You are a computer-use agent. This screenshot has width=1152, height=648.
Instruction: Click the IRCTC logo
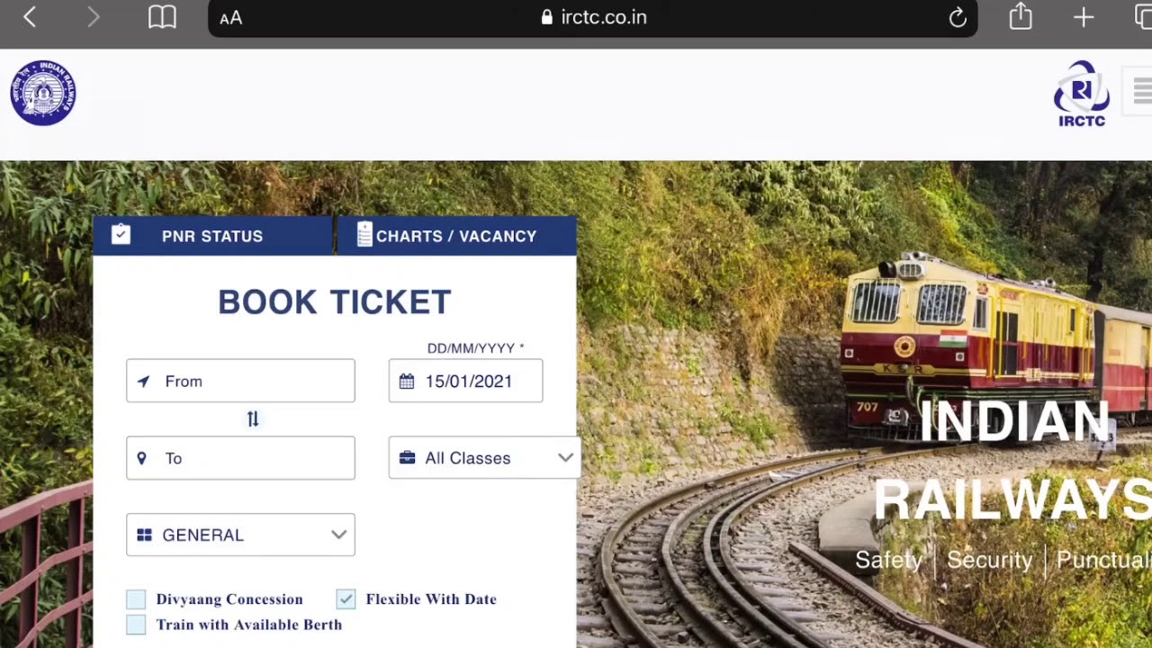[1082, 94]
